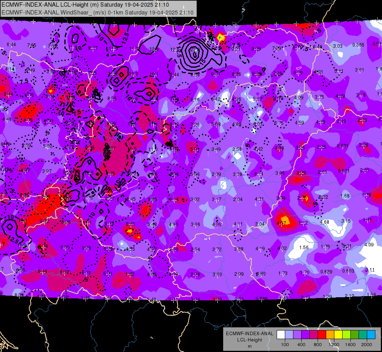Click the shear value '3.15'
The height and width of the screenshot is (352, 382).
tap(346, 221)
